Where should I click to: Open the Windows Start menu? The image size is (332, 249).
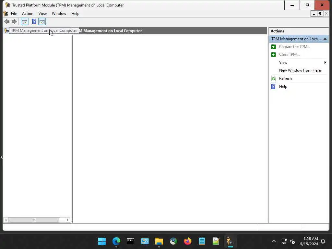pyautogui.click(x=102, y=241)
